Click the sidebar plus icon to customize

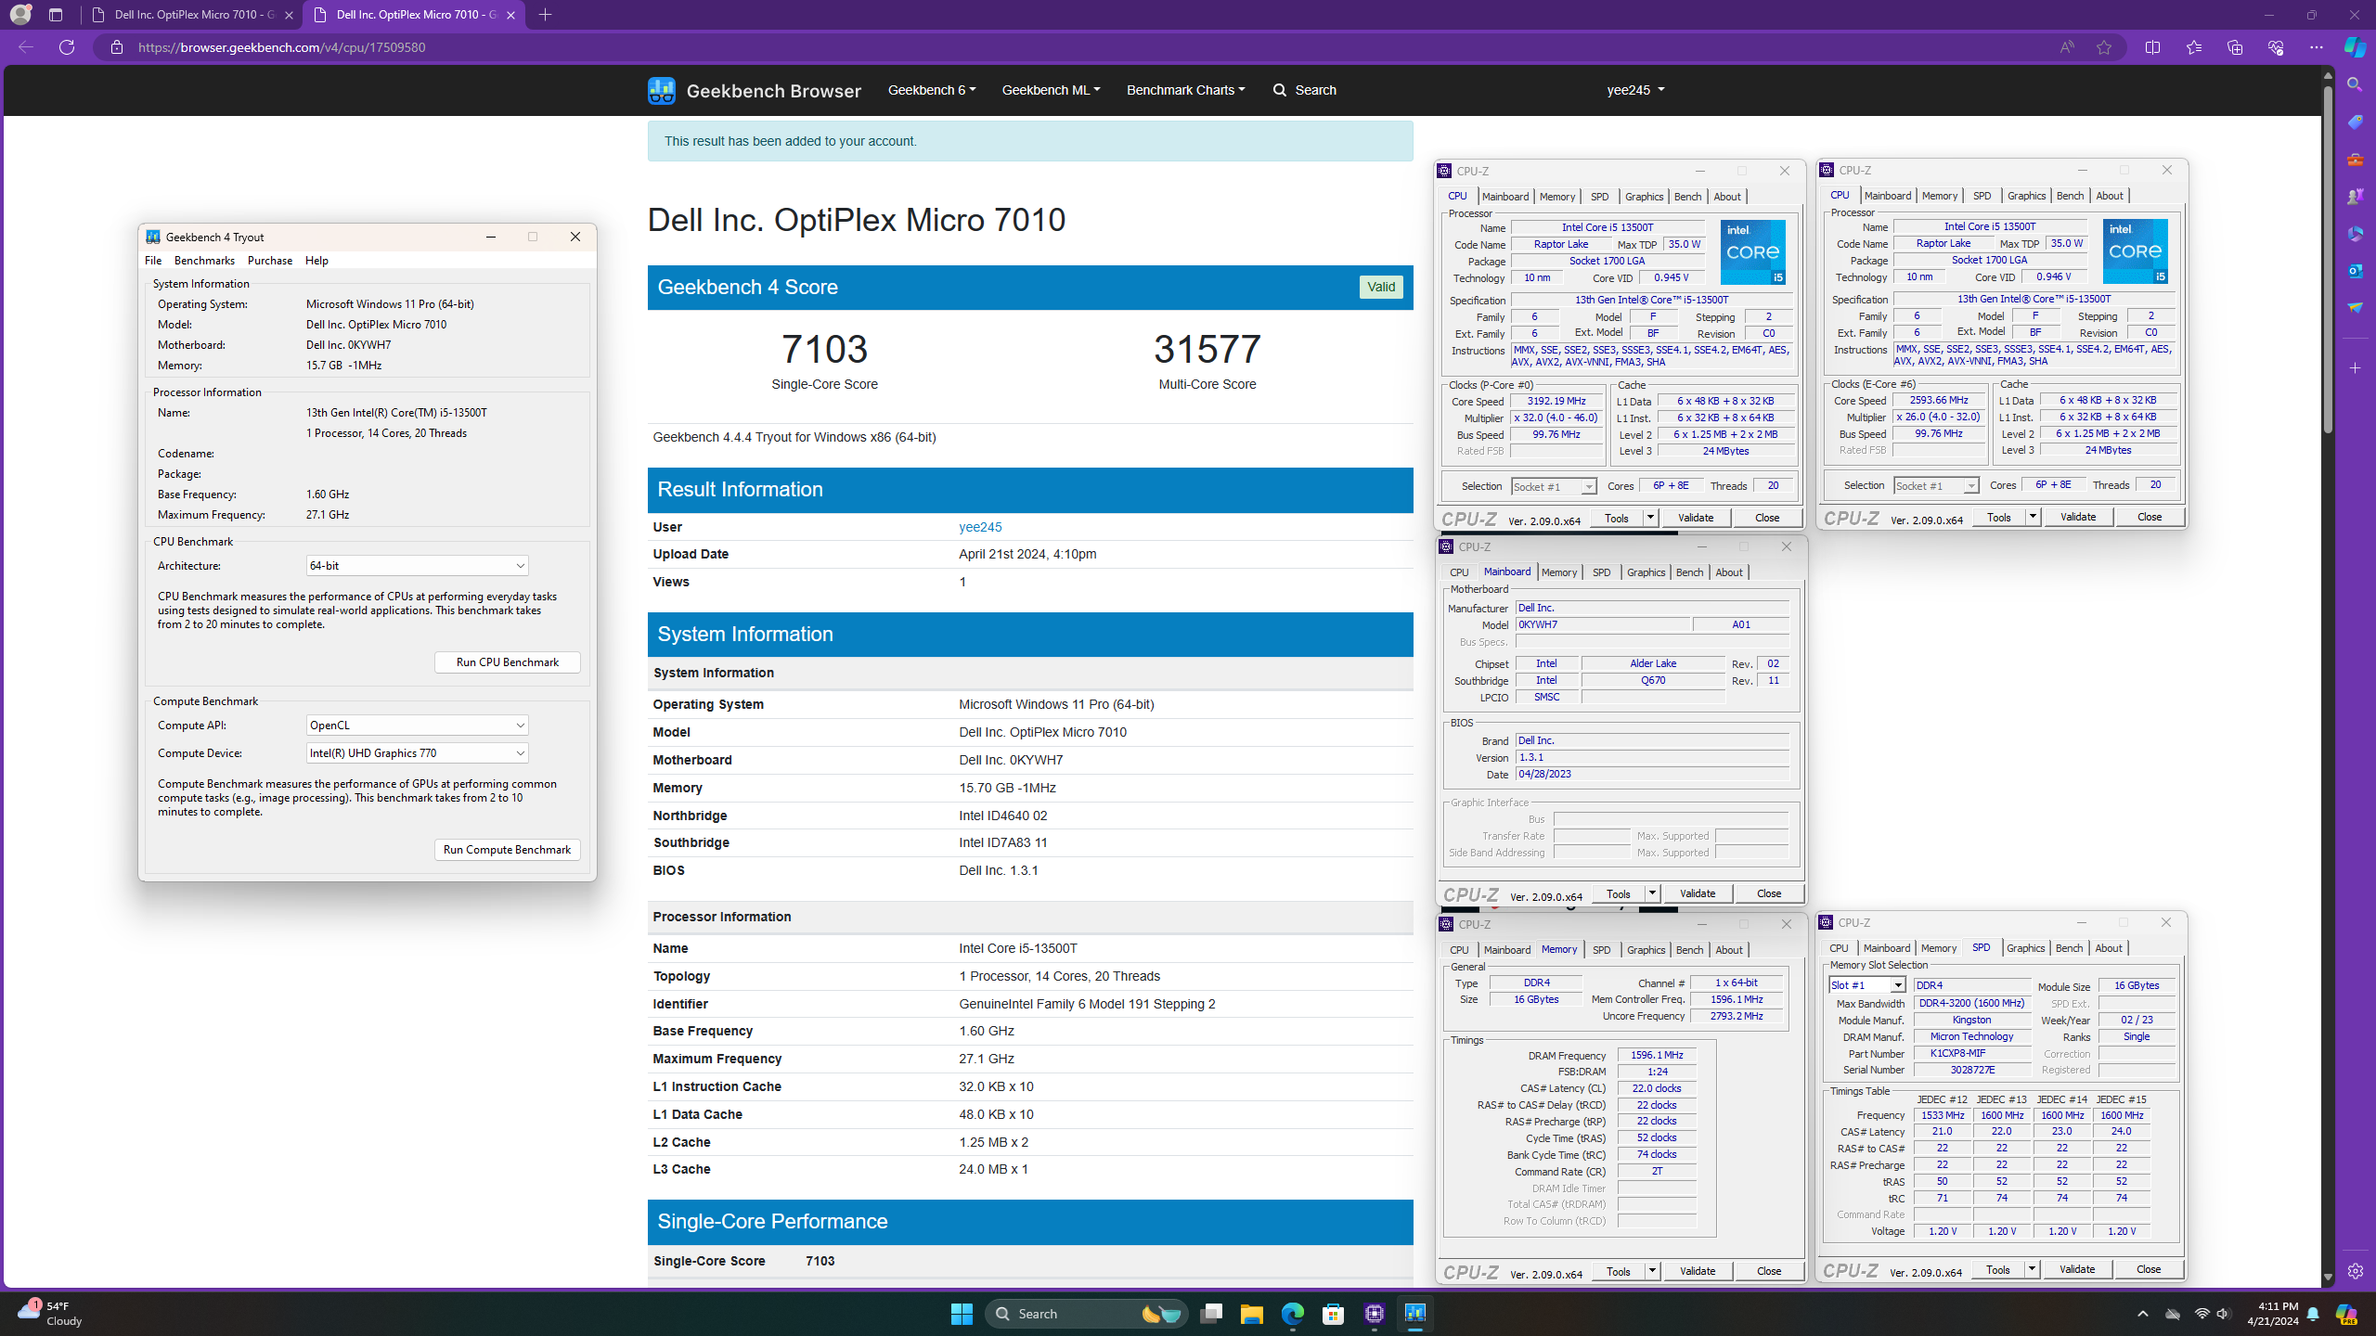2355,368
